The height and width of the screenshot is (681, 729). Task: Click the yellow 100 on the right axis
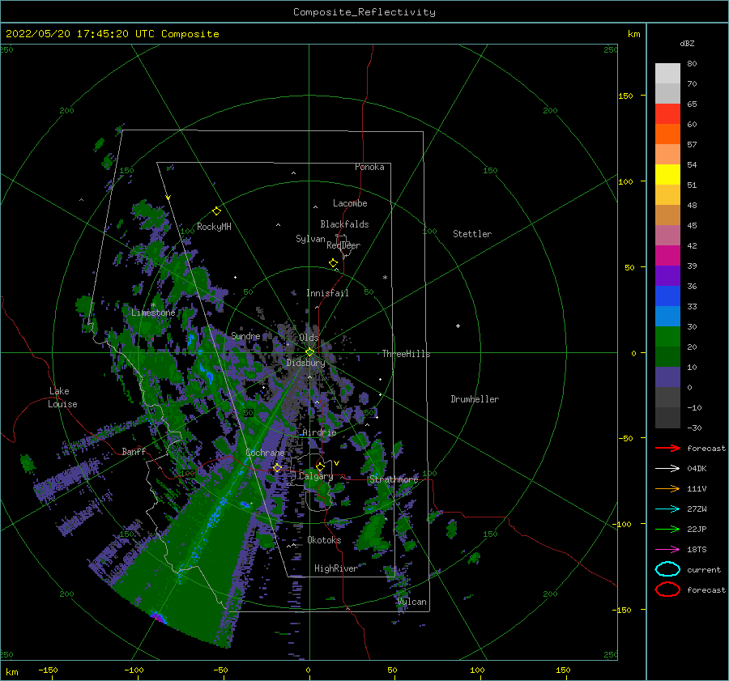click(x=625, y=181)
